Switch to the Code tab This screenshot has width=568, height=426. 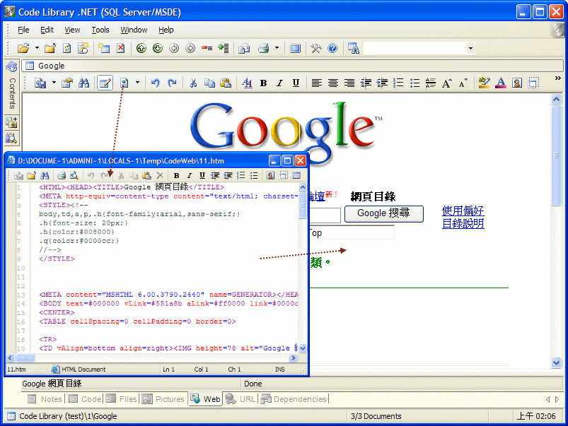85,399
